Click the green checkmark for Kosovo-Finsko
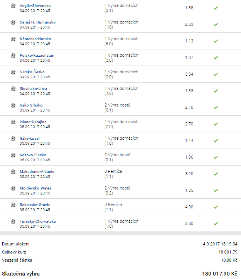 [x=216, y=157]
